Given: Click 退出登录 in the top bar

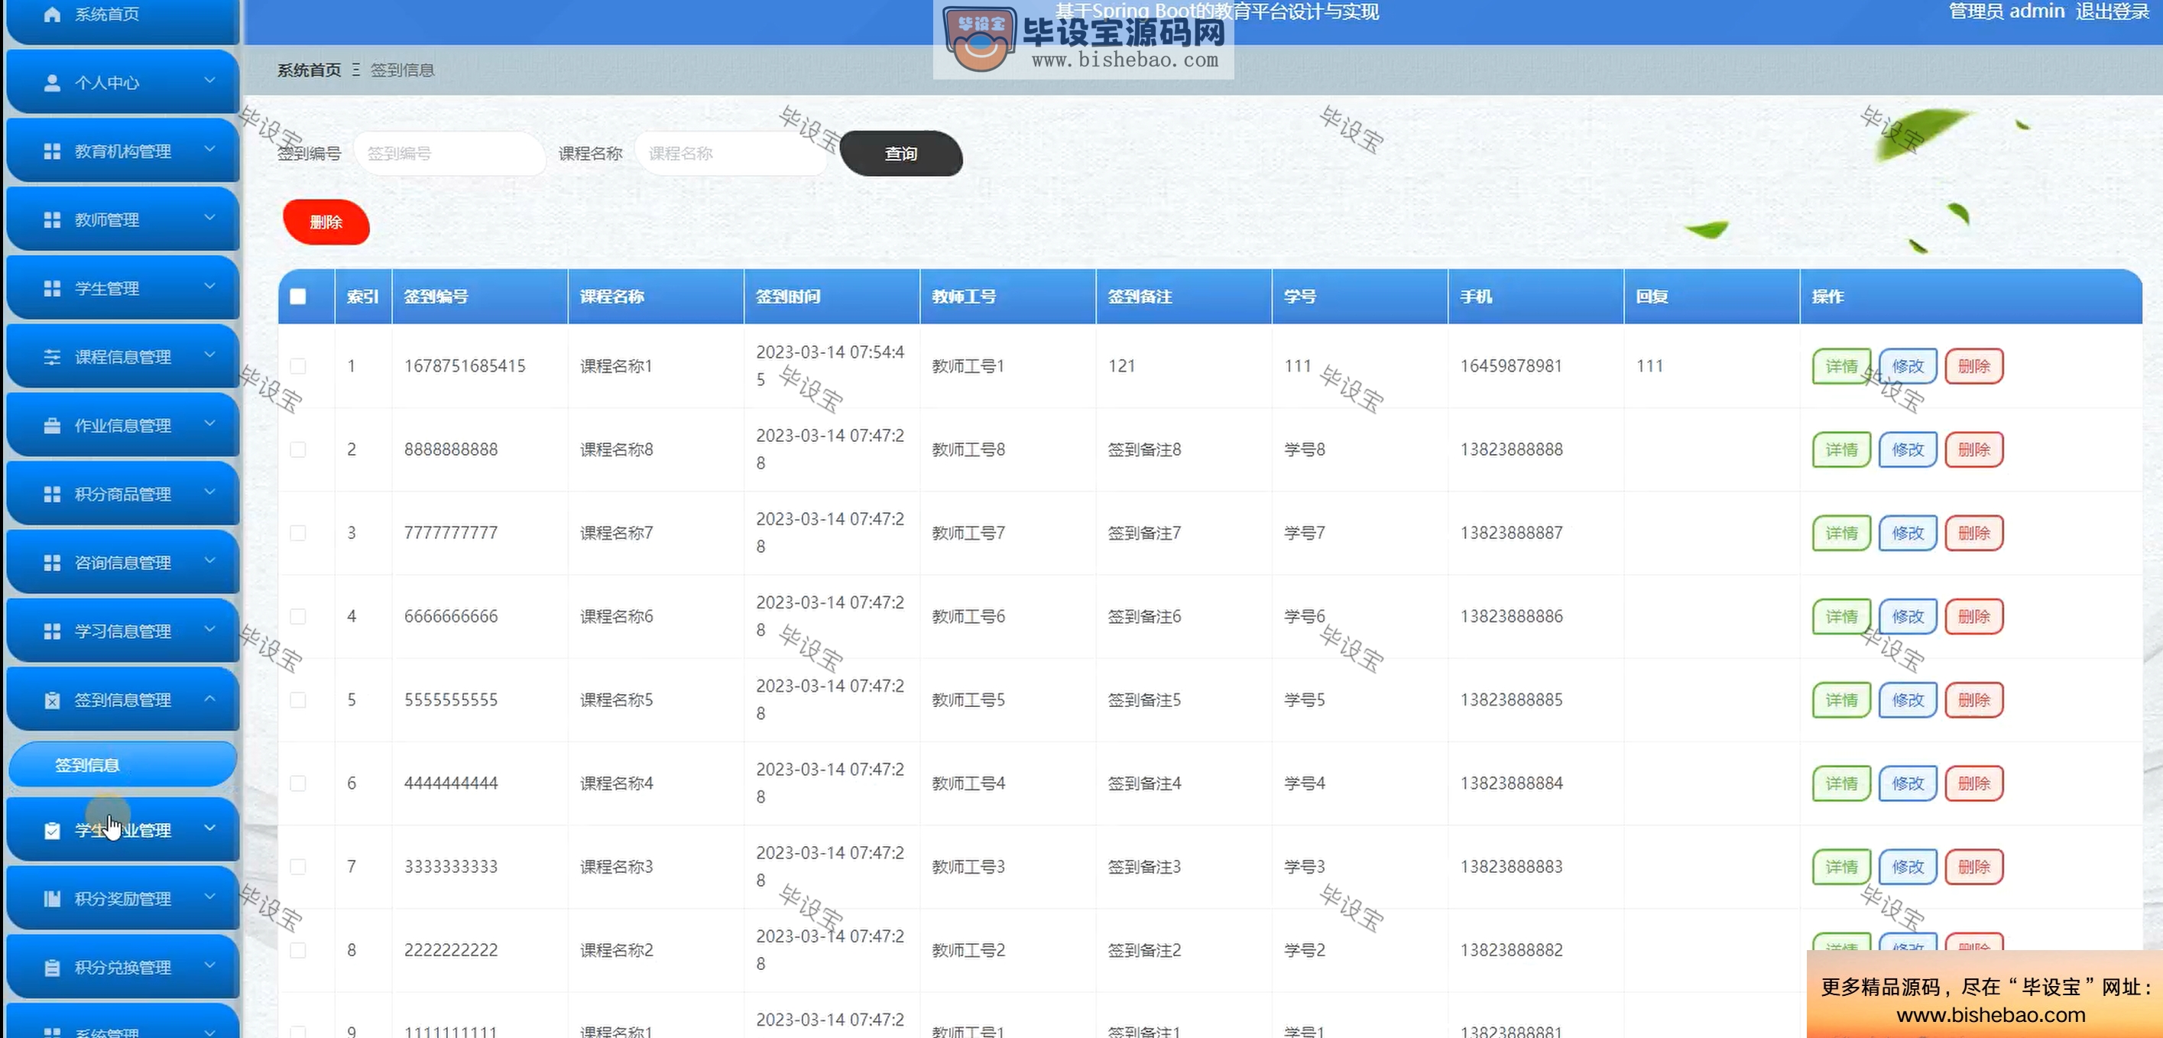Looking at the screenshot, I should (x=2112, y=11).
